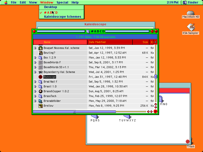Sort by Date Modified column header

click(x=110, y=42)
